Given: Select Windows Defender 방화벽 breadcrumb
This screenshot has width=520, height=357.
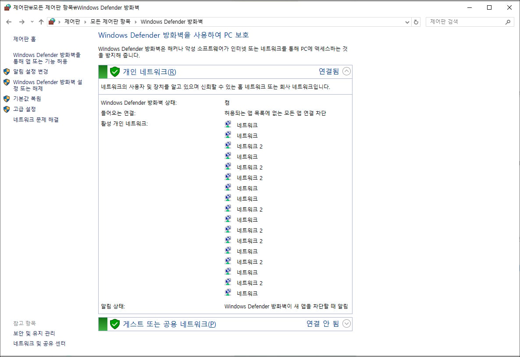Looking at the screenshot, I should click(171, 22).
